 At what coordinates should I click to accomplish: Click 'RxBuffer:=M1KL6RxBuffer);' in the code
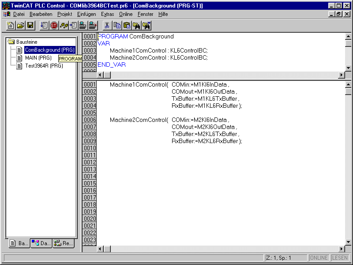click(207, 106)
